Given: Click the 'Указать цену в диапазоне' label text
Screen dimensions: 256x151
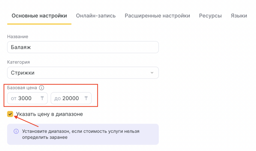Looking at the screenshot, I should click(x=49, y=114).
